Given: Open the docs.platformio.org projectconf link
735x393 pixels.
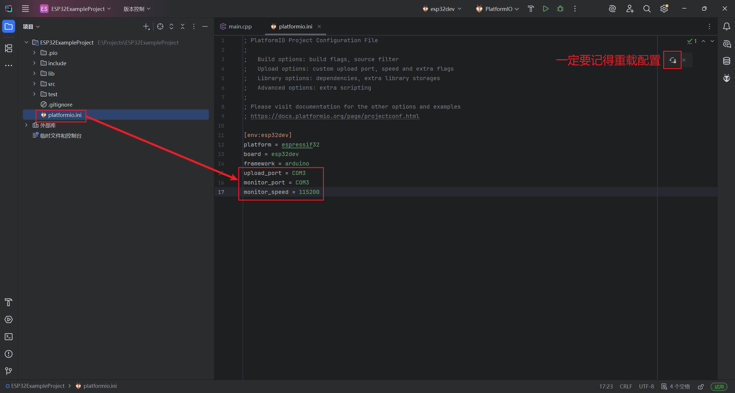Looking at the screenshot, I should pos(335,116).
